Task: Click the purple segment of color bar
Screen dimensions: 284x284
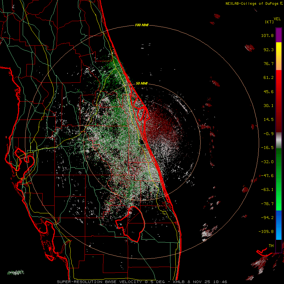Action: [279, 35]
